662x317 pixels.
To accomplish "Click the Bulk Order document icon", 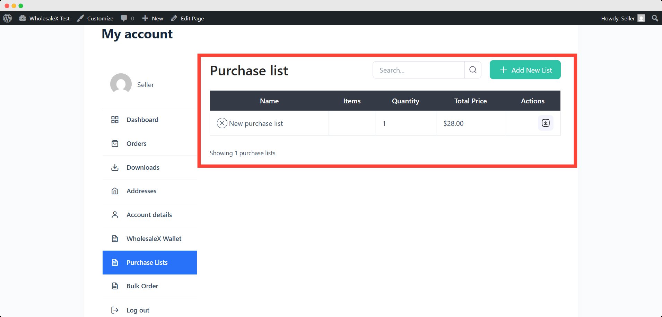I will coord(115,286).
